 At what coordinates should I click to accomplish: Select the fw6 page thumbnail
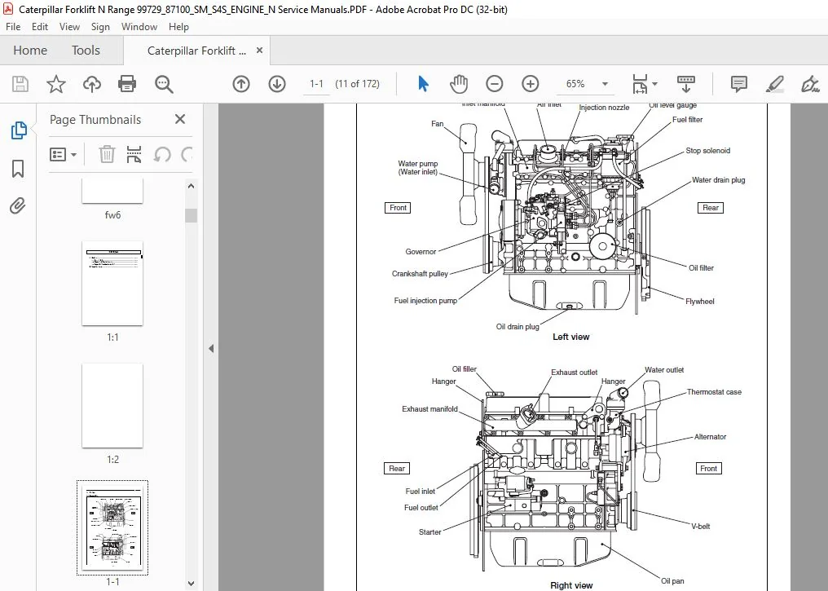112,192
